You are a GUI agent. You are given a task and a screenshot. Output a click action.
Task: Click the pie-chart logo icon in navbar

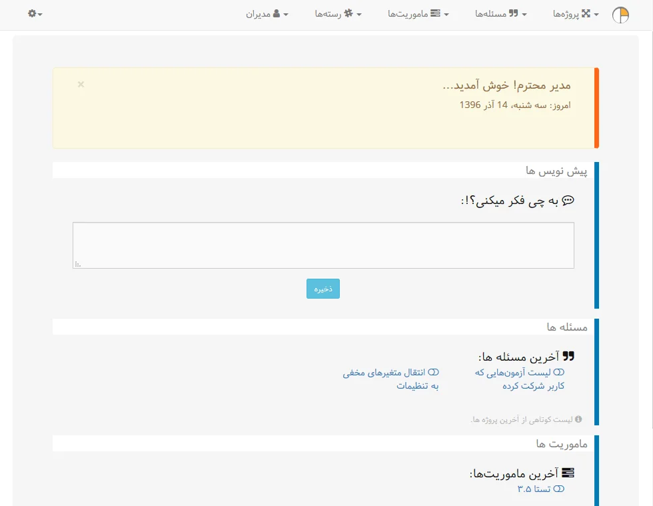(620, 15)
